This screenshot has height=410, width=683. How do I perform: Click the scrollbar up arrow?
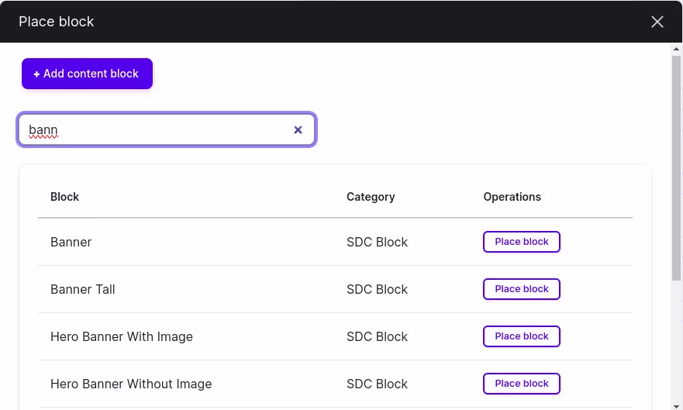[x=676, y=49]
